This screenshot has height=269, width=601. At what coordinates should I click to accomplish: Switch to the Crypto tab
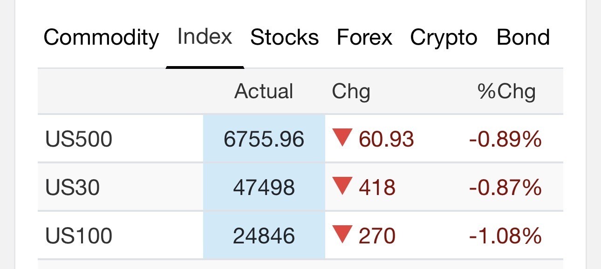(x=444, y=37)
